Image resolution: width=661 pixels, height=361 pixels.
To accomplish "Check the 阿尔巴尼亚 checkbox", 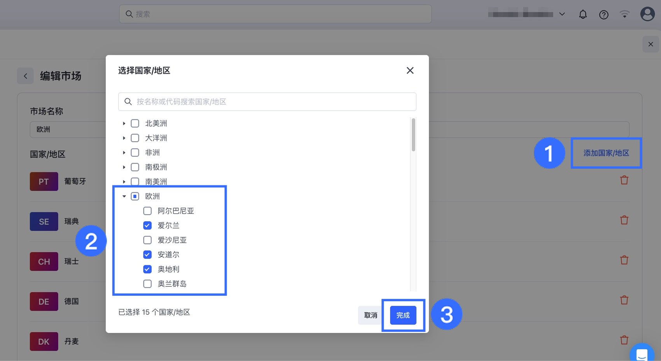I will click(x=147, y=211).
